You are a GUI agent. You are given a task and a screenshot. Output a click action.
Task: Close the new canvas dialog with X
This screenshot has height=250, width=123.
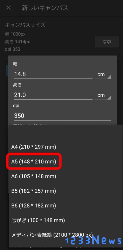[x=8, y=8]
